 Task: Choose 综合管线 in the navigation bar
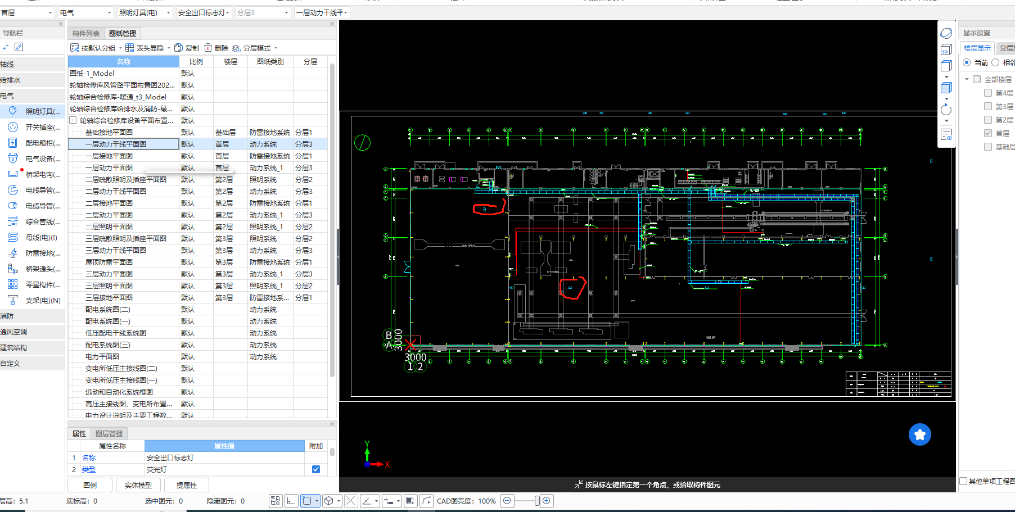(33, 221)
